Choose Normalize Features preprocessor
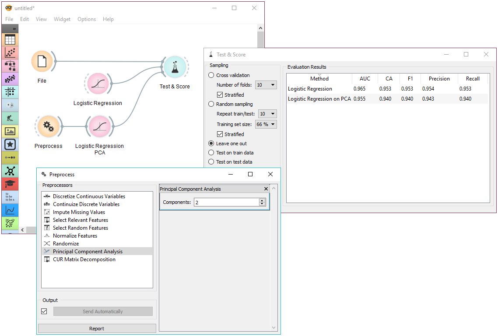This screenshot has height=336, width=498. (x=97, y=236)
